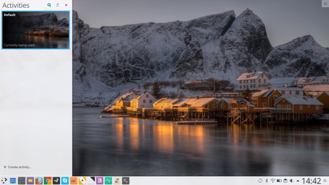Open the KDE application launcher

4,181
